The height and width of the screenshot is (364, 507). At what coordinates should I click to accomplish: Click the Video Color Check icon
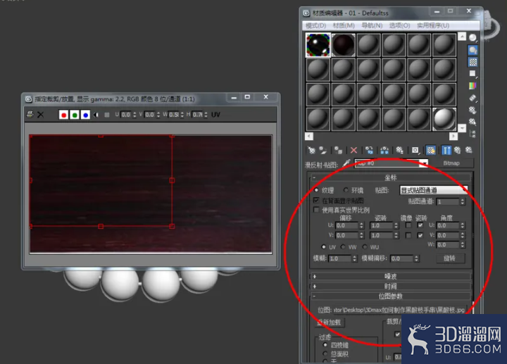click(x=472, y=86)
